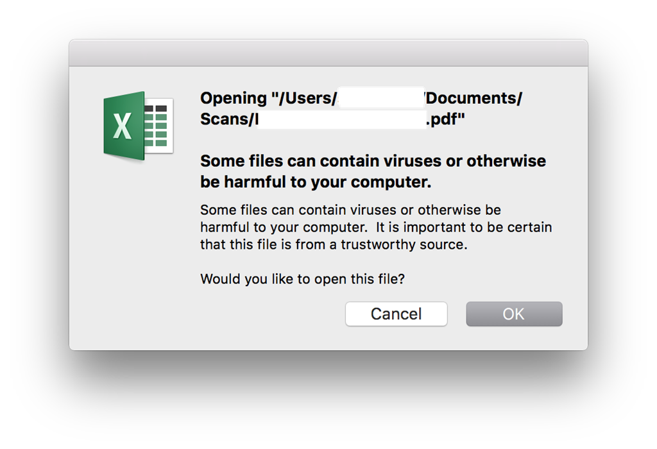The image size is (657, 449).
Task: Click bold "be harmful to your computer." line
Action: pos(316,182)
